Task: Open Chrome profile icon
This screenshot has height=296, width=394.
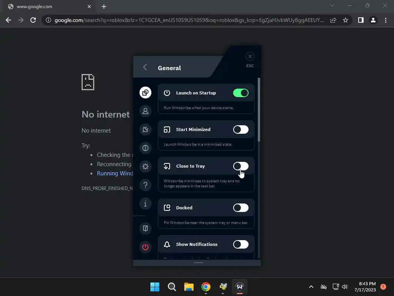Action: point(373,20)
